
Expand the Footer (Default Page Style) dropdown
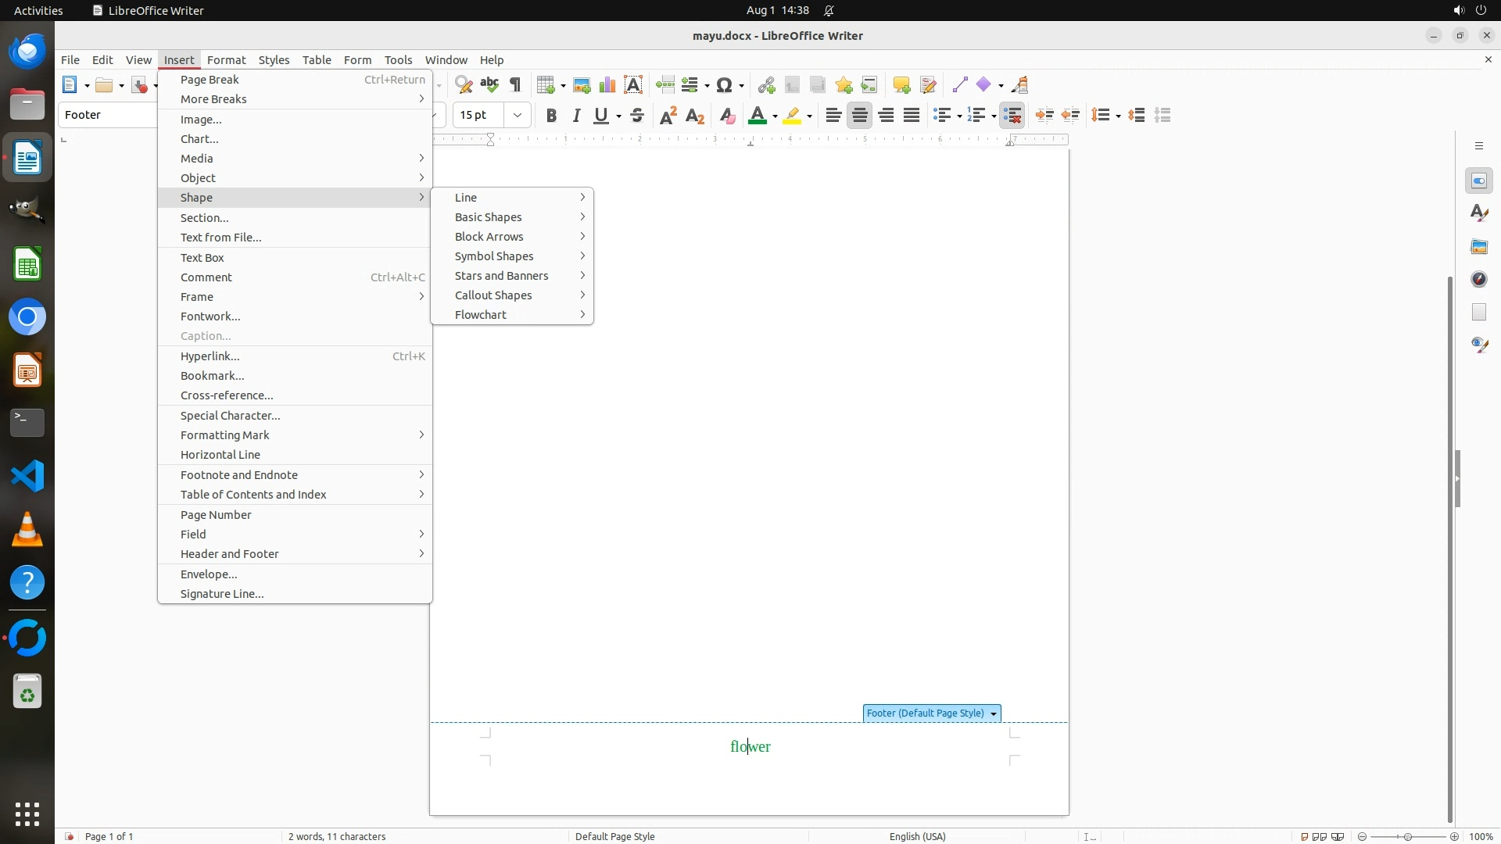pos(994,714)
